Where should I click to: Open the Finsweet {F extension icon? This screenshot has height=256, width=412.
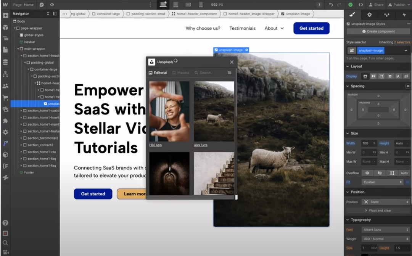[5, 166]
